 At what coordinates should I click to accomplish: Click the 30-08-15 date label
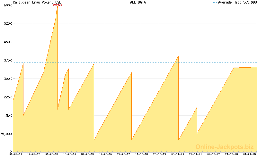pos(88,154)
